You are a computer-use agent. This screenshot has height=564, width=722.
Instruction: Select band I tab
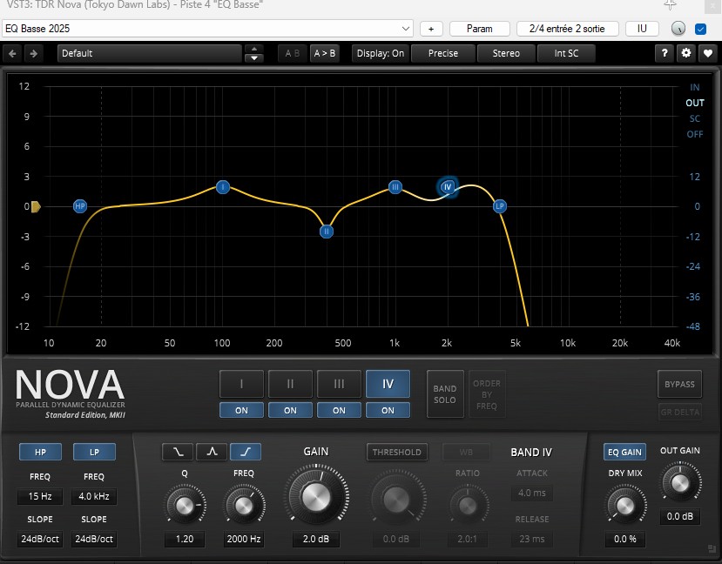click(x=241, y=384)
